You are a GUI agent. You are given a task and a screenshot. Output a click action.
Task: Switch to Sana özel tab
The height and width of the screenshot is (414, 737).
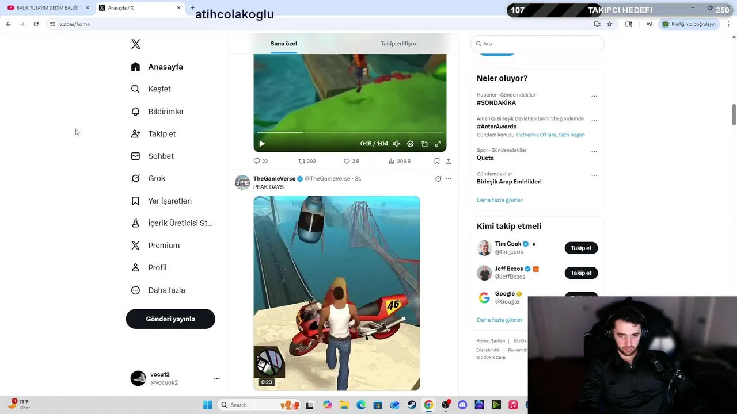pyautogui.click(x=284, y=44)
